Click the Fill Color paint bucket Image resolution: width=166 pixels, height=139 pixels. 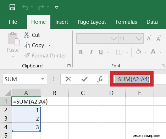click(138, 52)
